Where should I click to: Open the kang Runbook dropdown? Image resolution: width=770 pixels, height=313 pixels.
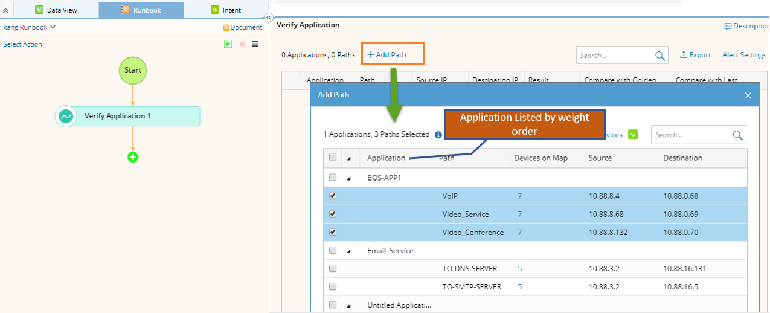tap(30, 27)
